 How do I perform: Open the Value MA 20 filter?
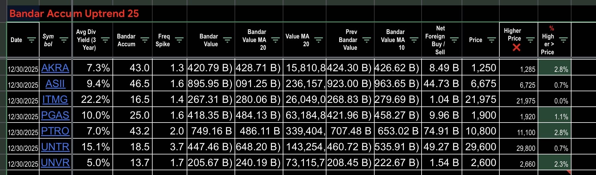(318, 40)
